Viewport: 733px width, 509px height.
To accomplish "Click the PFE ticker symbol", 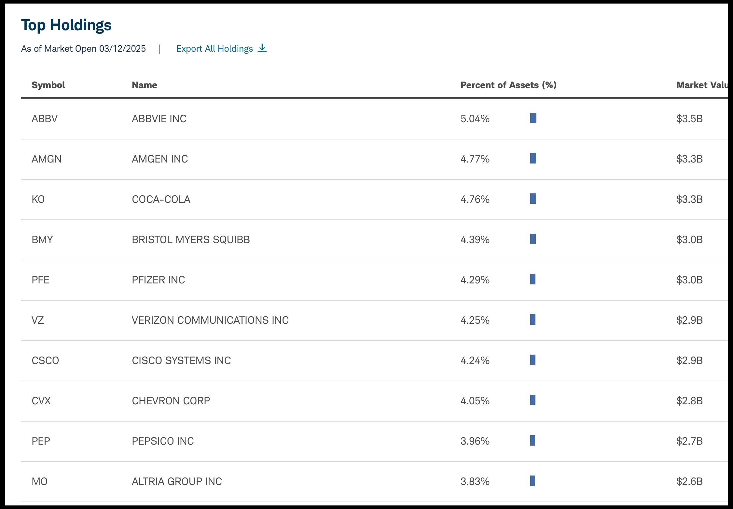I will (x=40, y=280).
